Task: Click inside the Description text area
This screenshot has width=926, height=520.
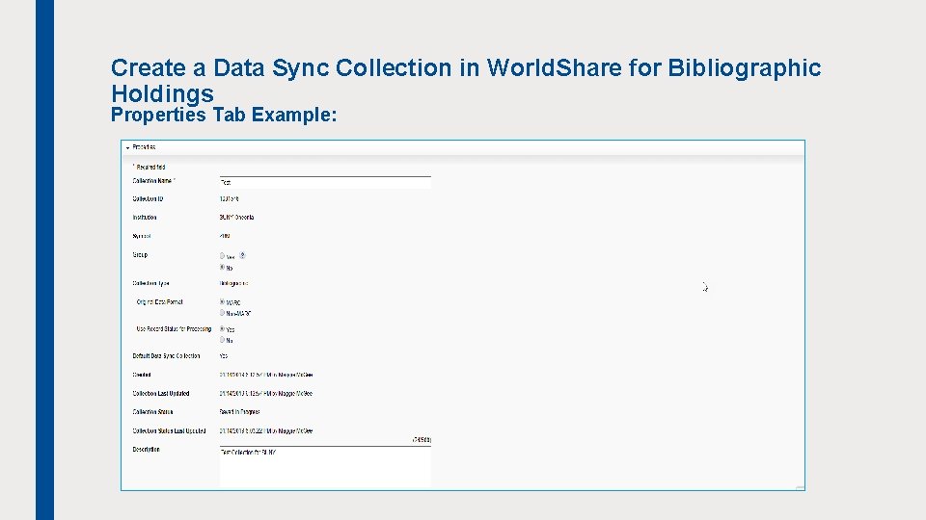Action: 325,466
